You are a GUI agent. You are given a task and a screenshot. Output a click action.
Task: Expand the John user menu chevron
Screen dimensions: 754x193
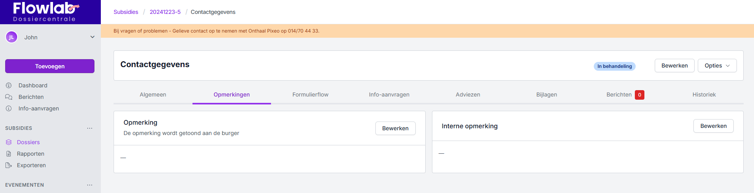pos(92,37)
